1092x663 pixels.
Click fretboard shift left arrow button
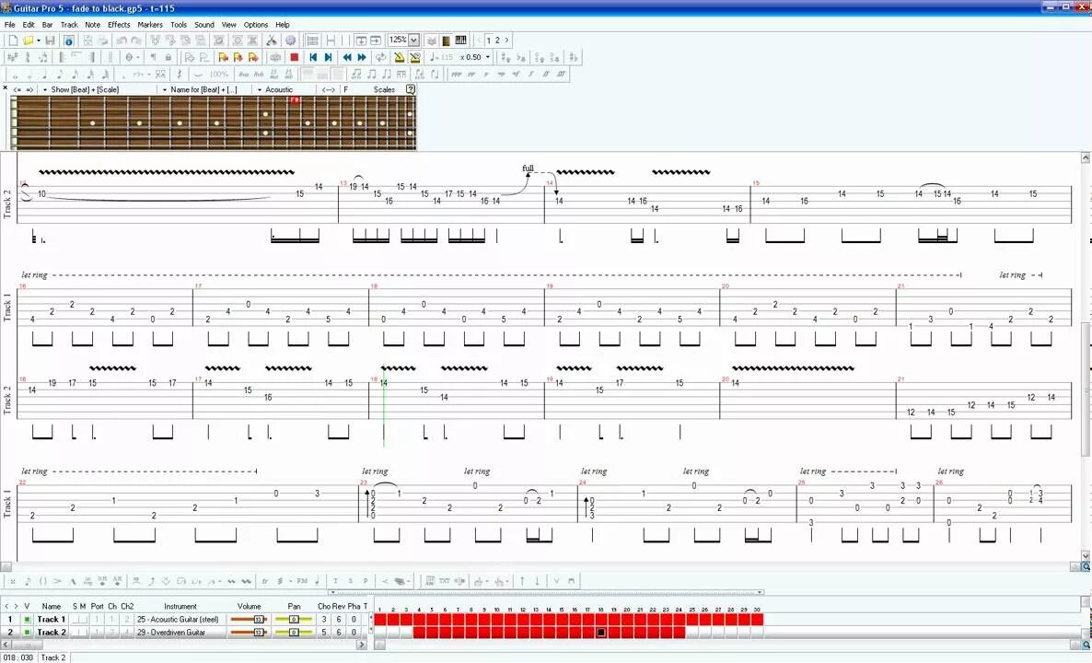coord(17,90)
